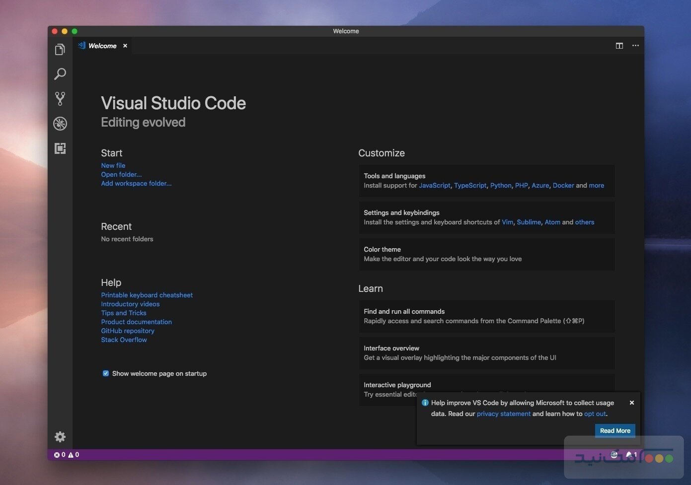Switch to the Welcome tab

click(102, 45)
